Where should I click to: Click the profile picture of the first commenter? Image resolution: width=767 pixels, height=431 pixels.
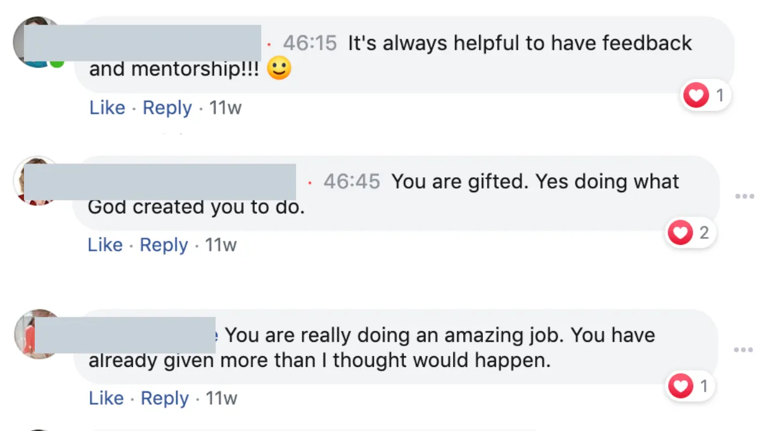[39, 42]
